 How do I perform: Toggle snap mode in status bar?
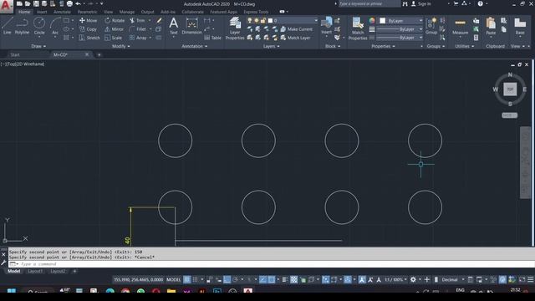[x=195, y=280]
